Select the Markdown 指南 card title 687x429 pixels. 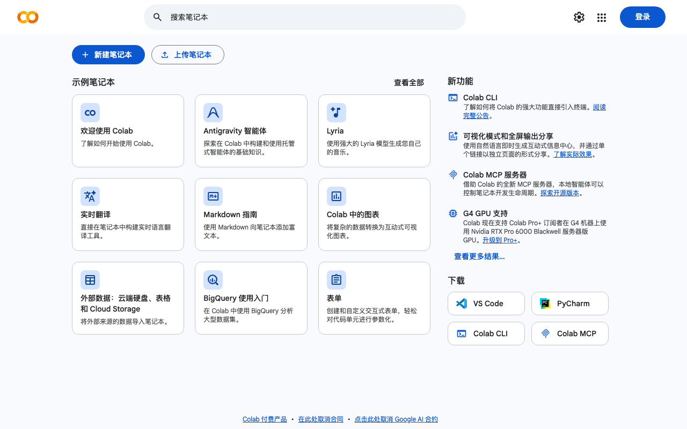[230, 214]
